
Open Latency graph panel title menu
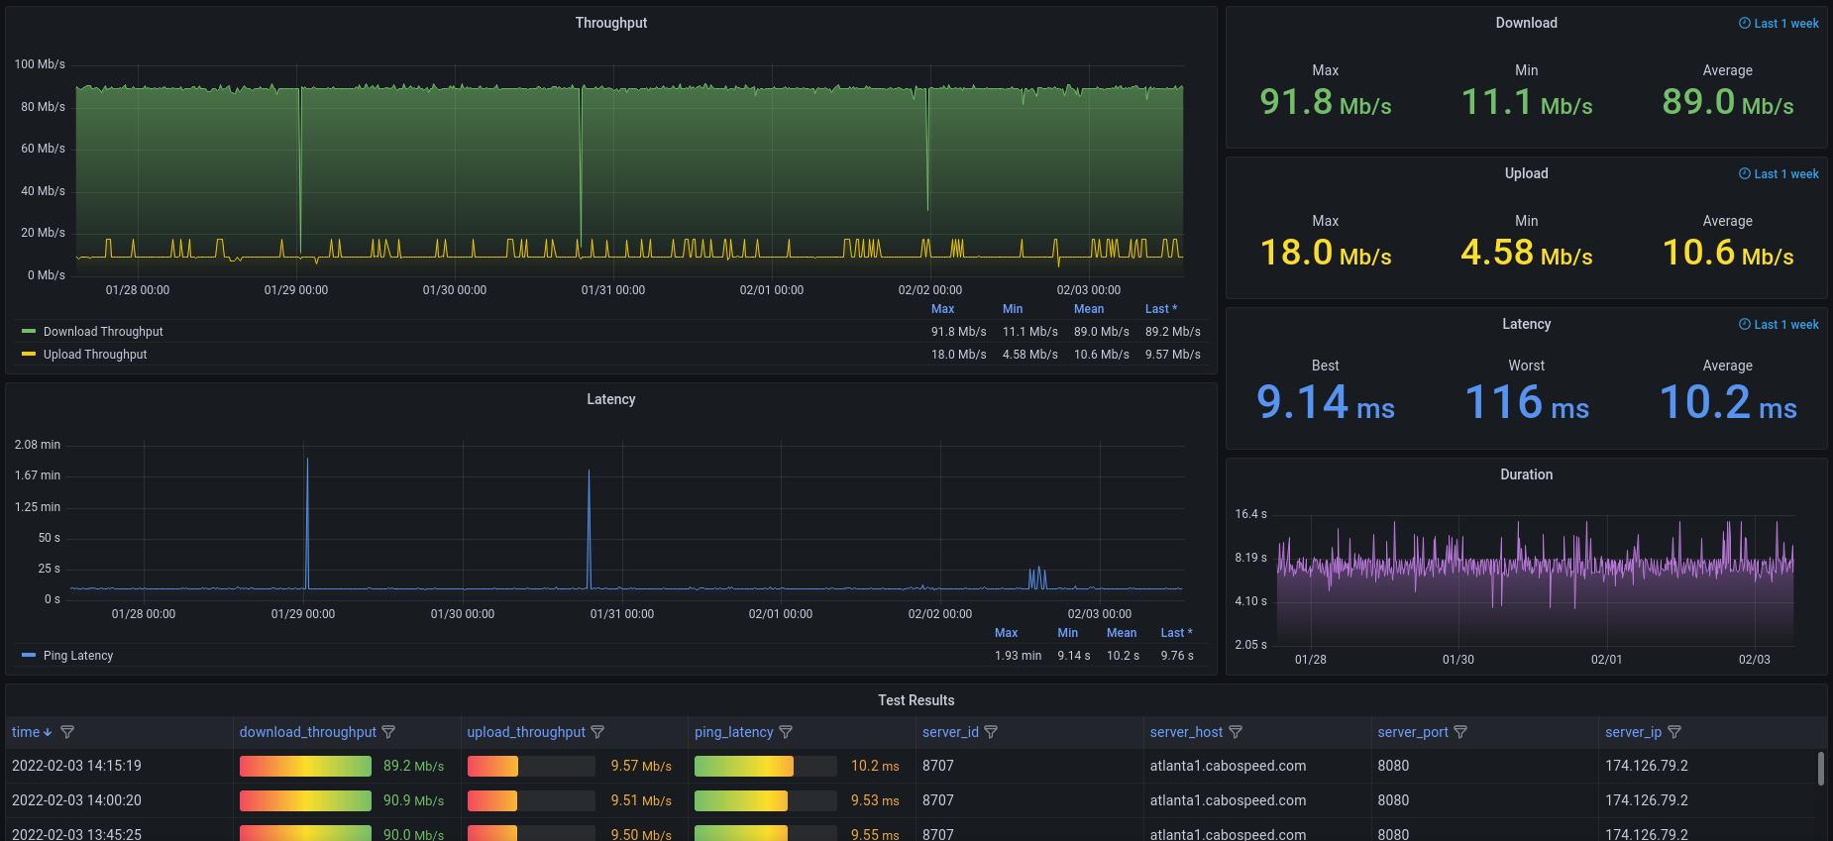(611, 399)
